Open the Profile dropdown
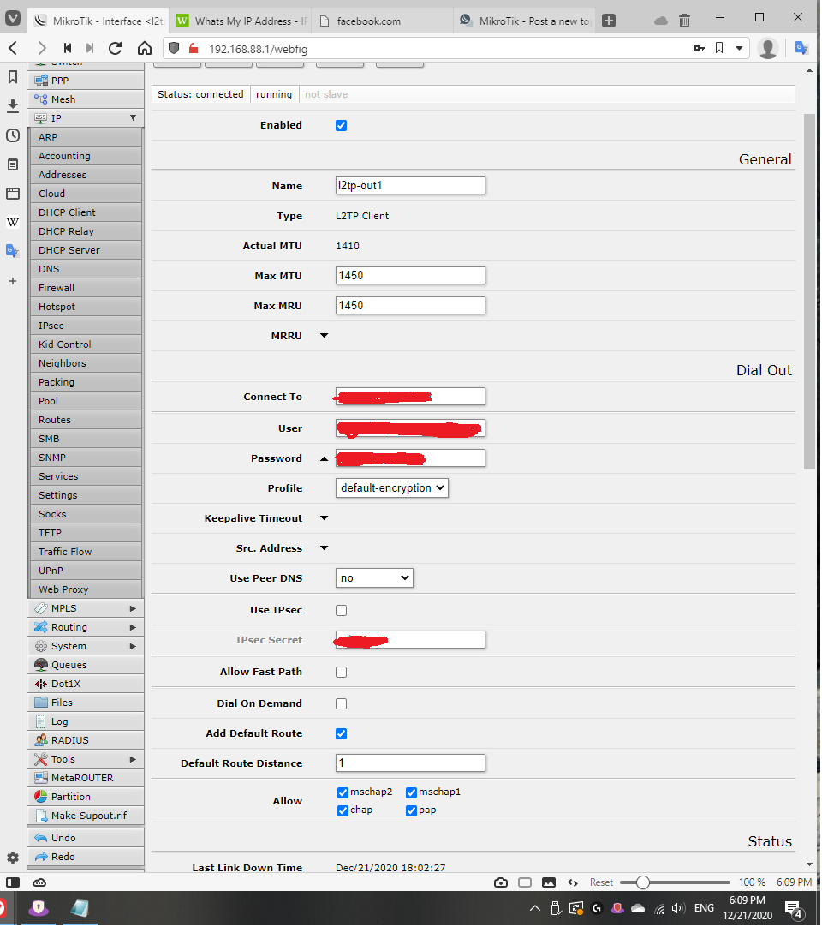Viewport: 822px width, 927px height. pos(392,488)
